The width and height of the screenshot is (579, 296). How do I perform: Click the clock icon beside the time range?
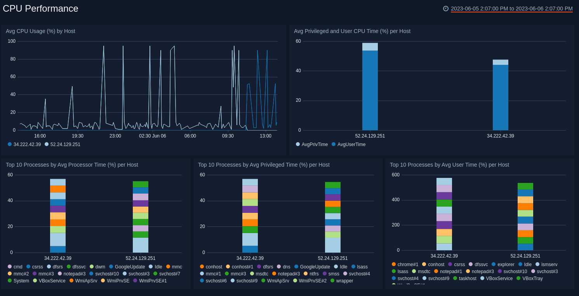click(x=446, y=9)
